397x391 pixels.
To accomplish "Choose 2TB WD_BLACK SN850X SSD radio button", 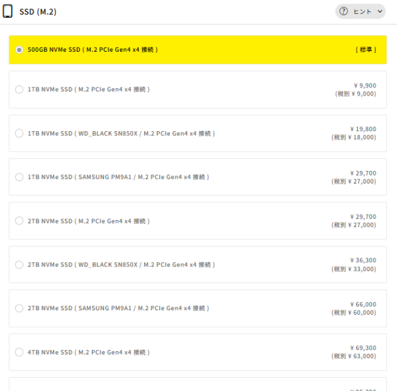I will 19,264.
